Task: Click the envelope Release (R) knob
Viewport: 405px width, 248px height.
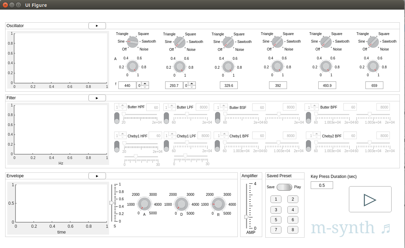Action: [x=219, y=204]
